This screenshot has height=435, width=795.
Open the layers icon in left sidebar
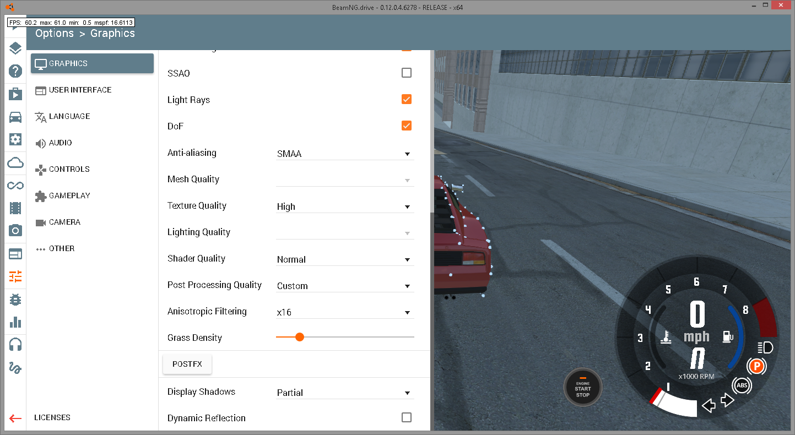(15, 48)
